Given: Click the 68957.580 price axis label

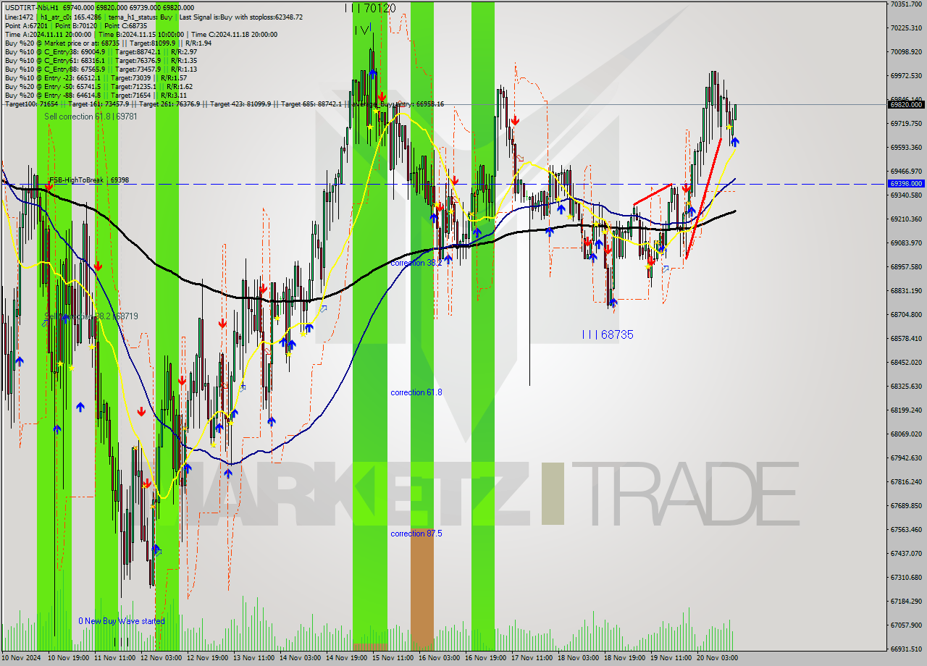Looking at the screenshot, I should coord(906,266).
